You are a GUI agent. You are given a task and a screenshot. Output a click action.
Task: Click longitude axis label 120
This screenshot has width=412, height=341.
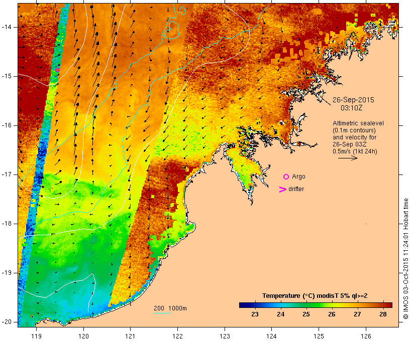click(83, 336)
